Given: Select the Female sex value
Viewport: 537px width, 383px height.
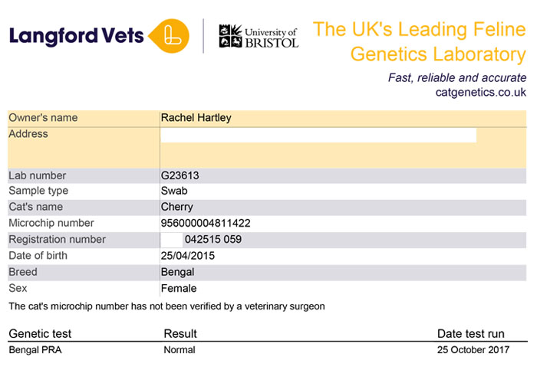Looking at the screenshot, I should coord(179,289).
